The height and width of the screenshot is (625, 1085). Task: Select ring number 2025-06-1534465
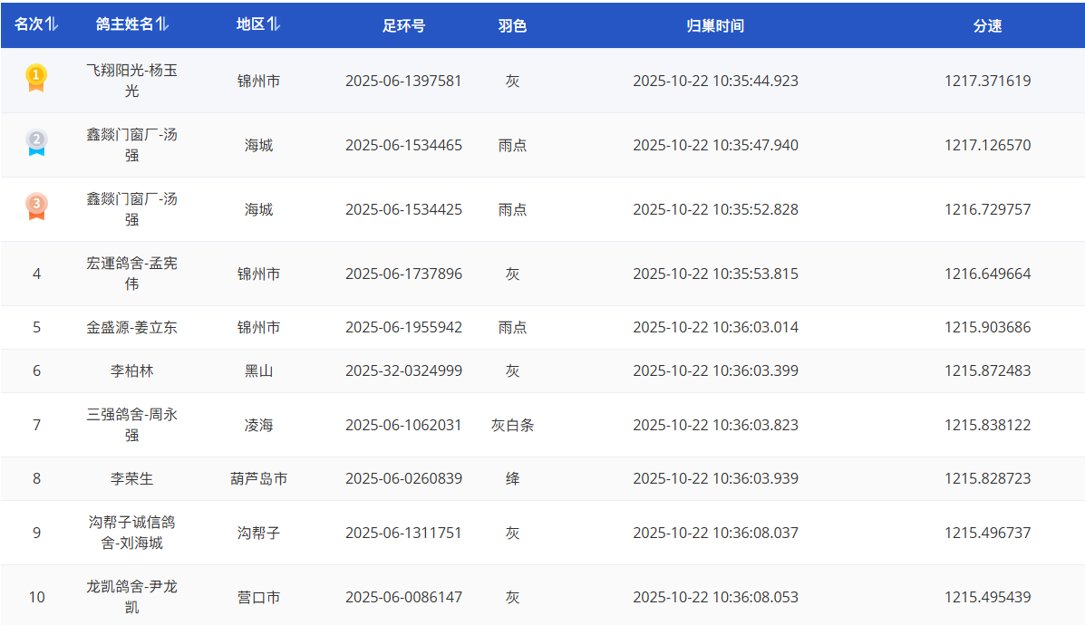tap(403, 145)
